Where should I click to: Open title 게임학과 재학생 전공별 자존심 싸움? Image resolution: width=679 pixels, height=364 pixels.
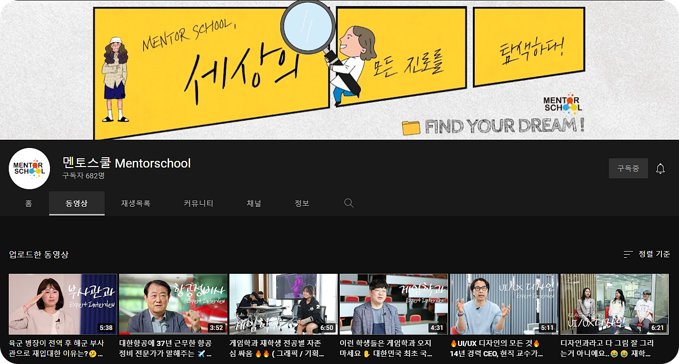coord(277,349)
